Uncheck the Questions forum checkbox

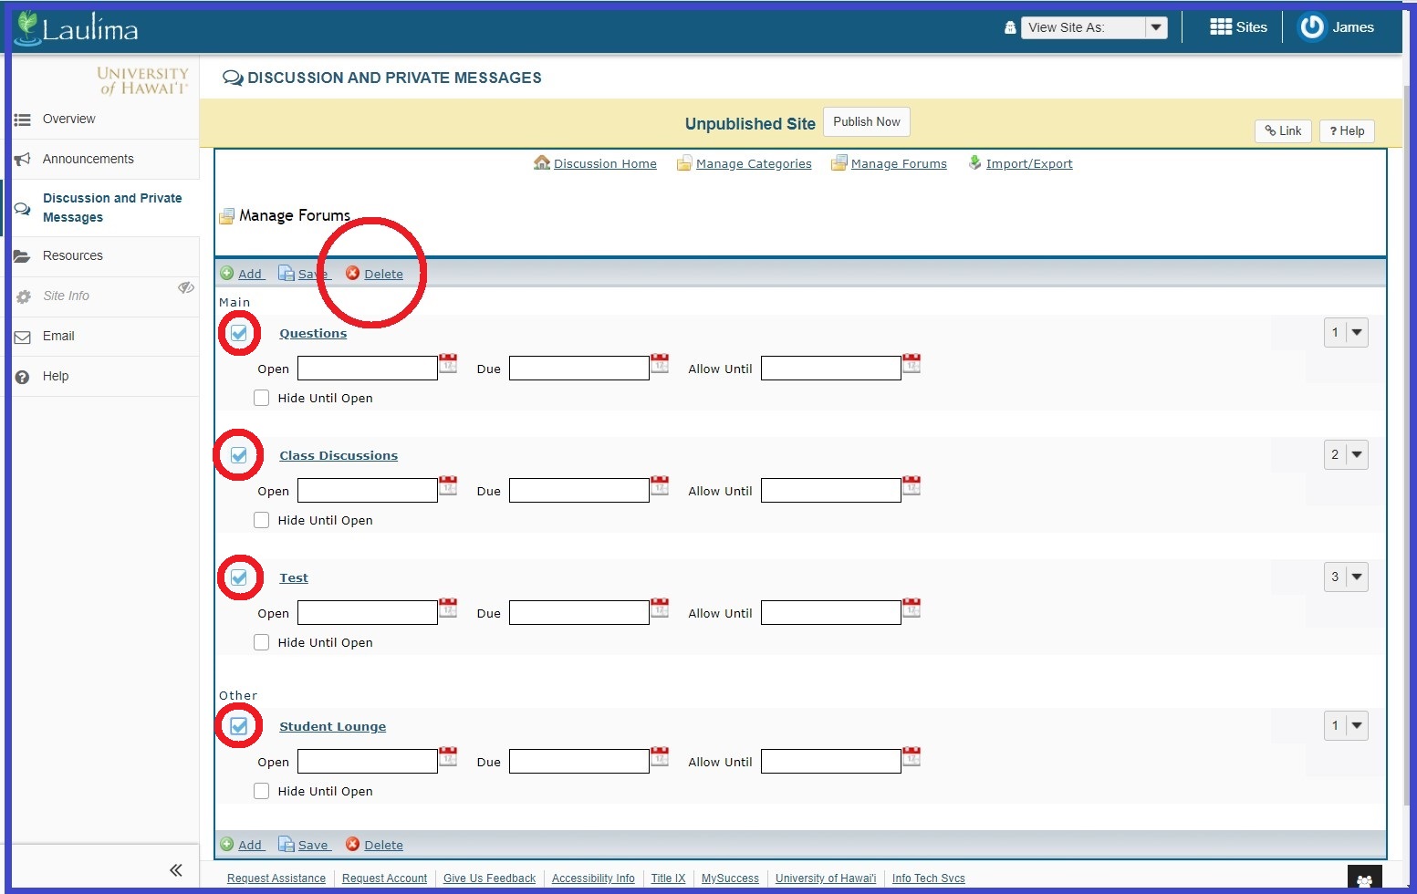239,333
